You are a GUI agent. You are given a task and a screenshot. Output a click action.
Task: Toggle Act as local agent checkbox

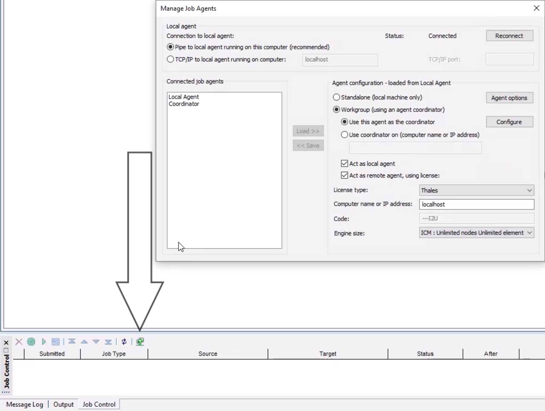(344, 164)
